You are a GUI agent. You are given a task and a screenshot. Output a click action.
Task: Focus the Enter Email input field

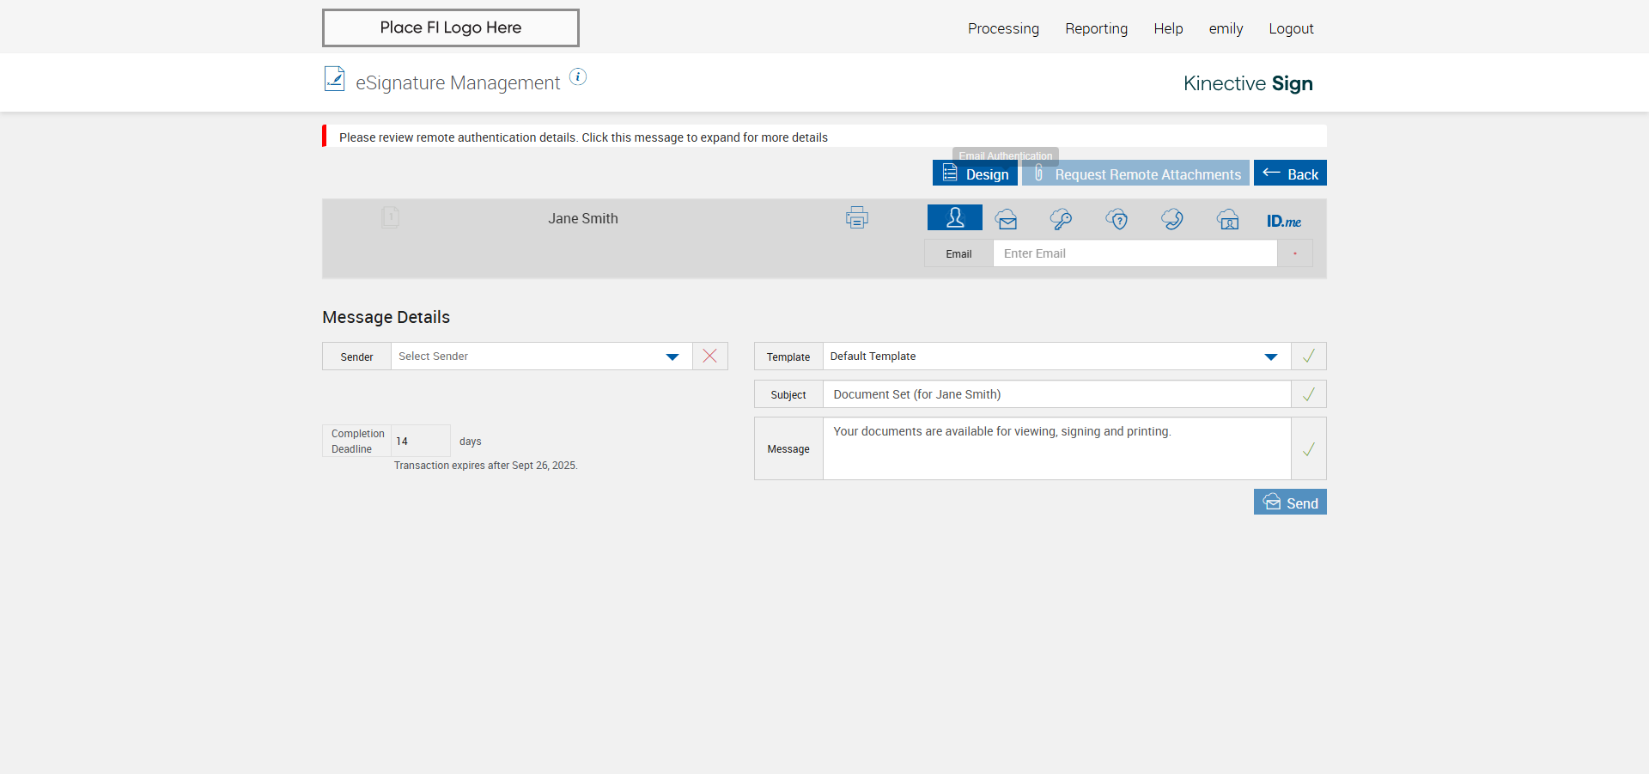[x=1135, y=253]
